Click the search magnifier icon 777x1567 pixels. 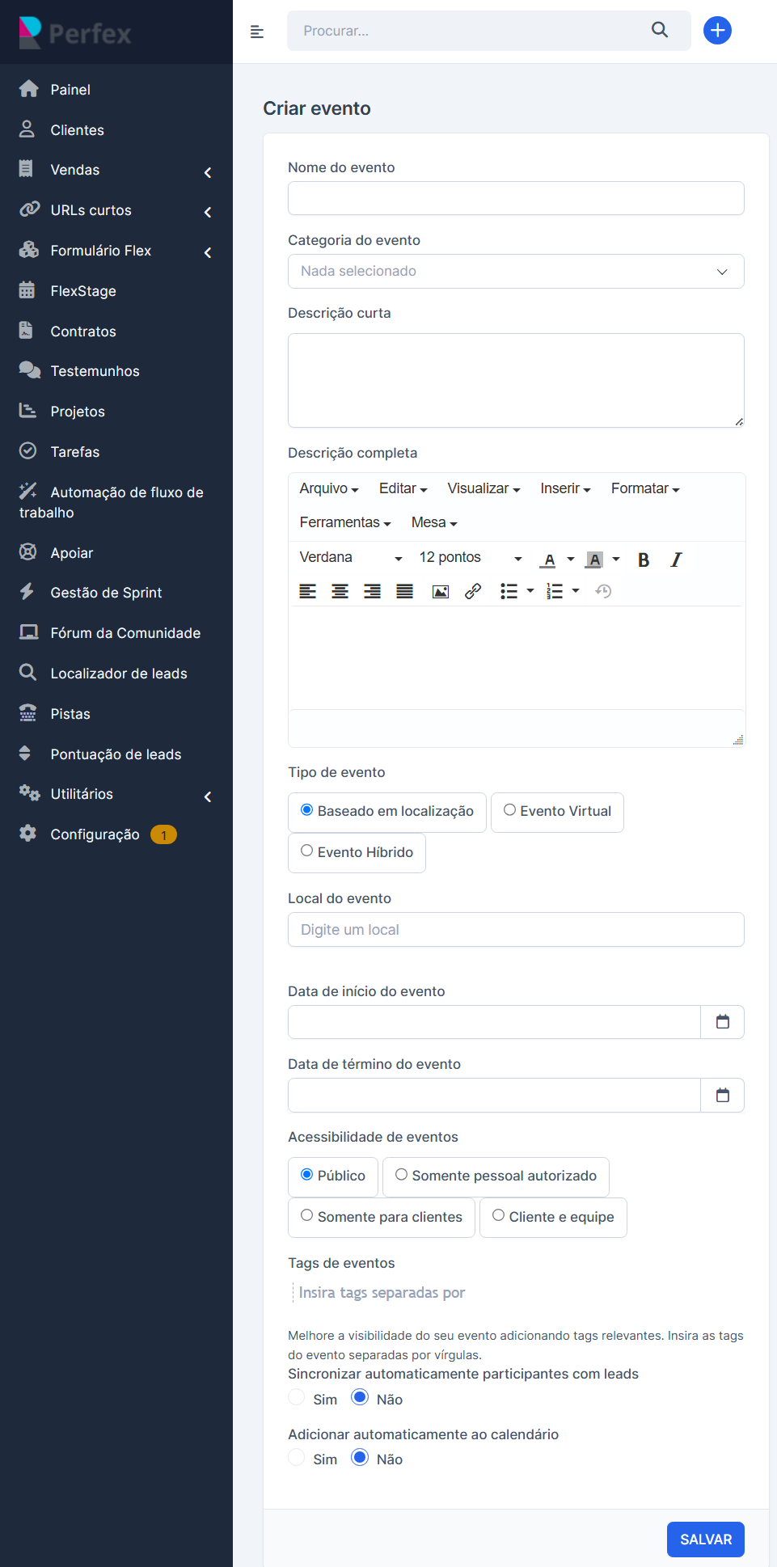[x=660, y=30]
